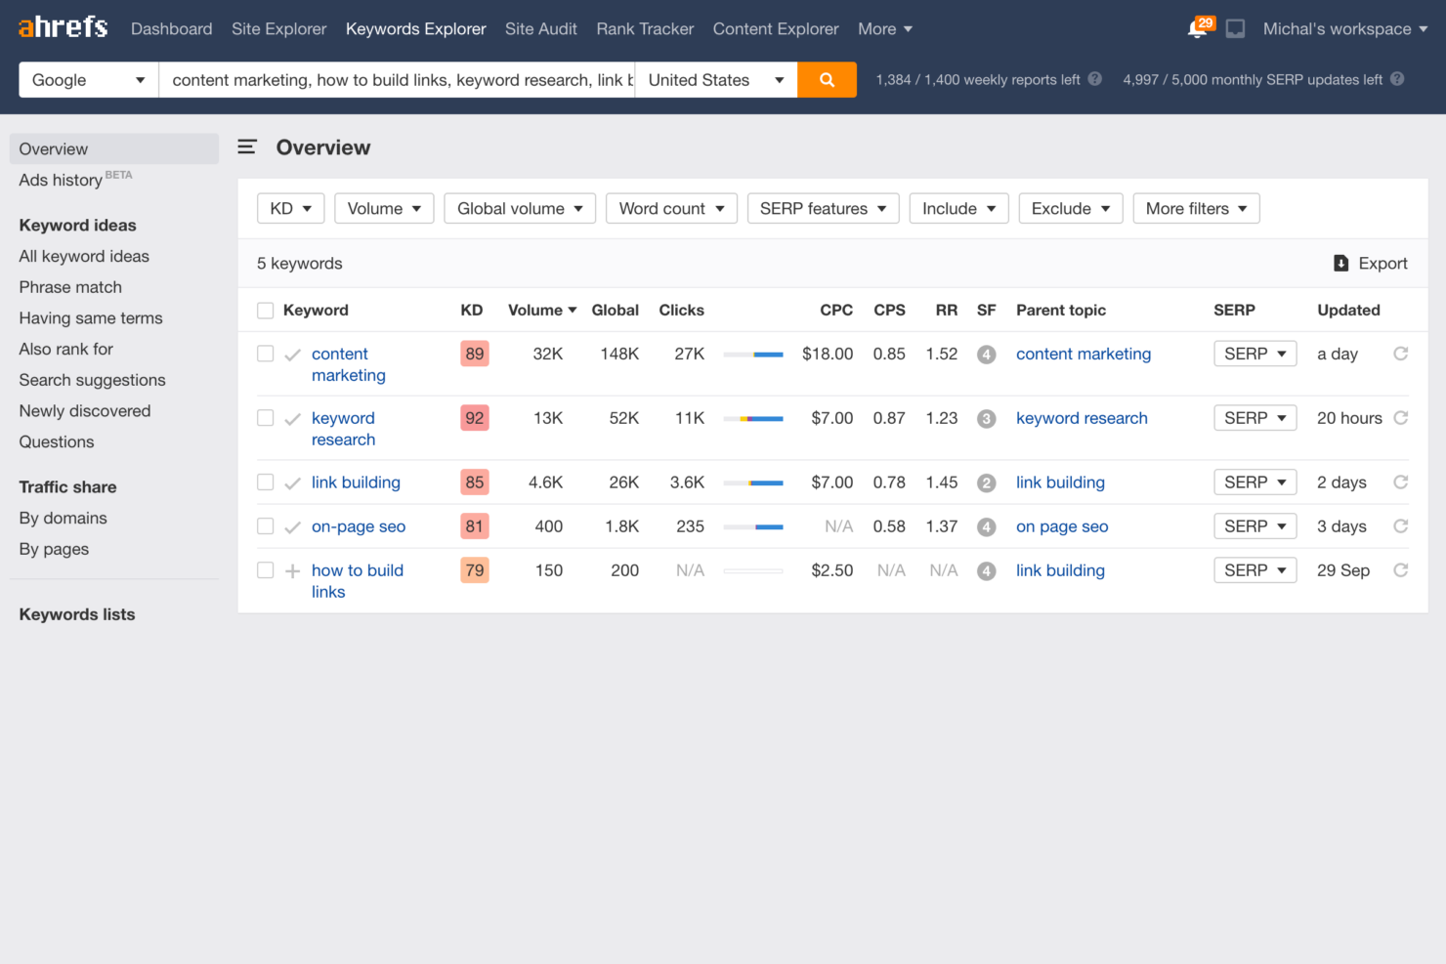The width and height of the screenshot is (1446, 964).
Task: Open Site Explorer in the top navigation
Action: coord(278,29)
